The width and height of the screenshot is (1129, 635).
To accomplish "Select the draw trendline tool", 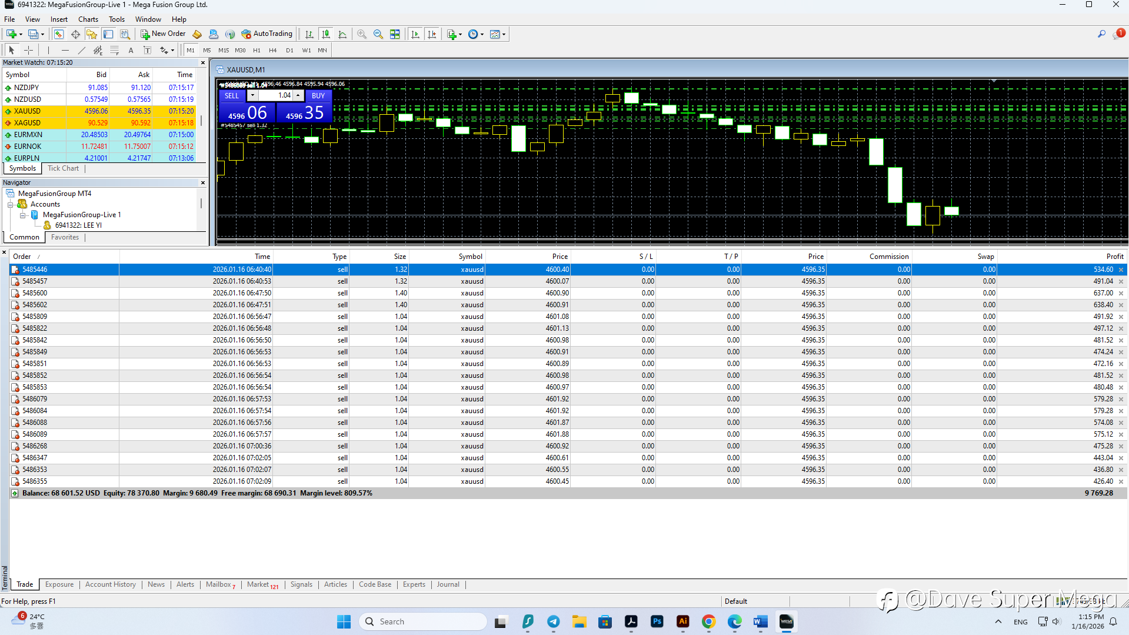I will [82, 51].
